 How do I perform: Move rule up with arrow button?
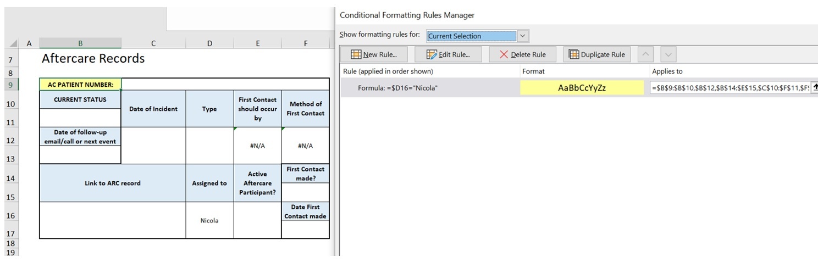click(646, 54)
